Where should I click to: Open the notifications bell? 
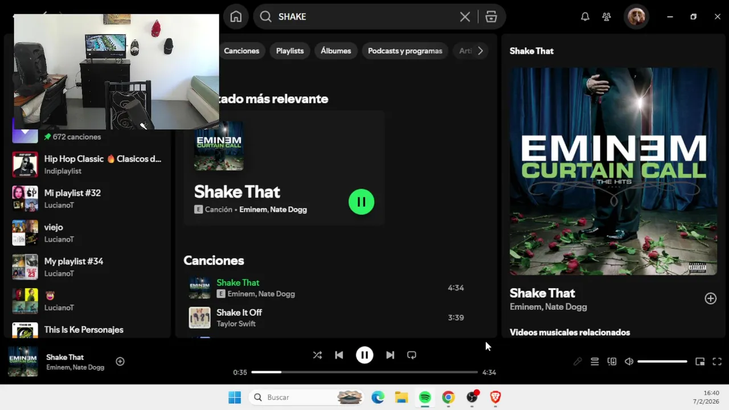point(585,17)
